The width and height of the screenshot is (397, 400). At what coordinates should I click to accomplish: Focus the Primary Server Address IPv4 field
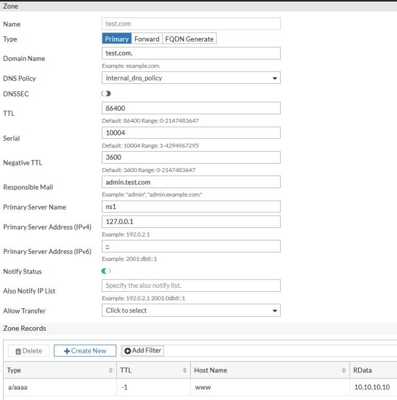[x=191, y=221]
